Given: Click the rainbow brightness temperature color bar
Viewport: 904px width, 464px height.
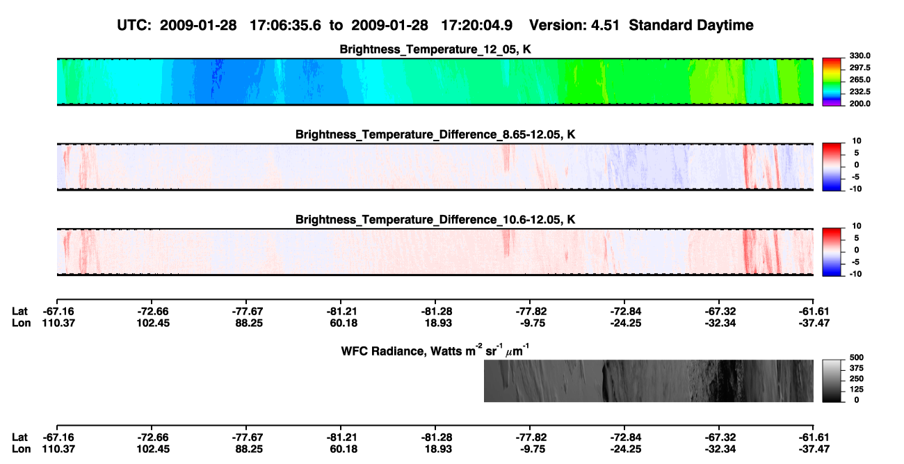Looking at the screenshot, I should tap(832, 82).
